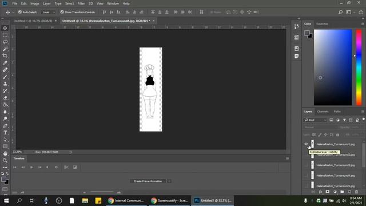Image resolution: width=366 pixels, height=206 pixels.
Task: Go to first frame in Timeline
Action: coord(15,167)
